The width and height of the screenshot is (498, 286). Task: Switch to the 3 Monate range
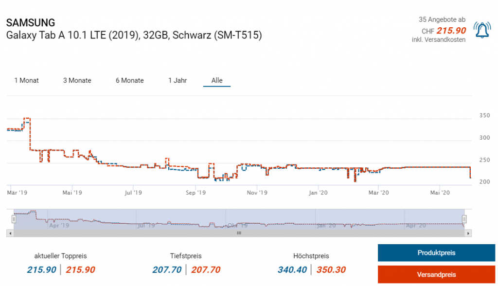pos(77,80)
